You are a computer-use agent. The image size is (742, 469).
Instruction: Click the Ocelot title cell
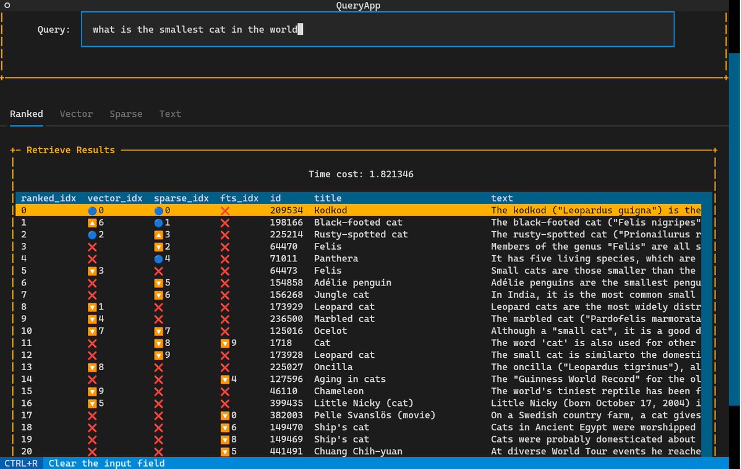pyautogui.click(x=331, y=331)
